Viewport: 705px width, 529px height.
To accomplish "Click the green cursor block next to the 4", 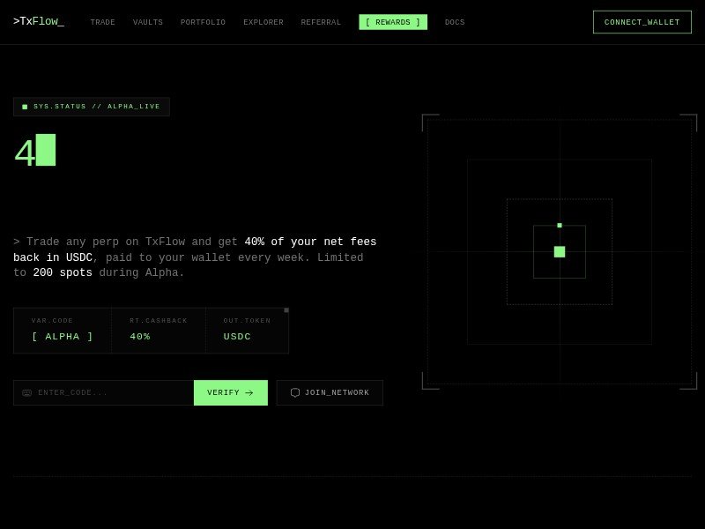I will point(44,150).
